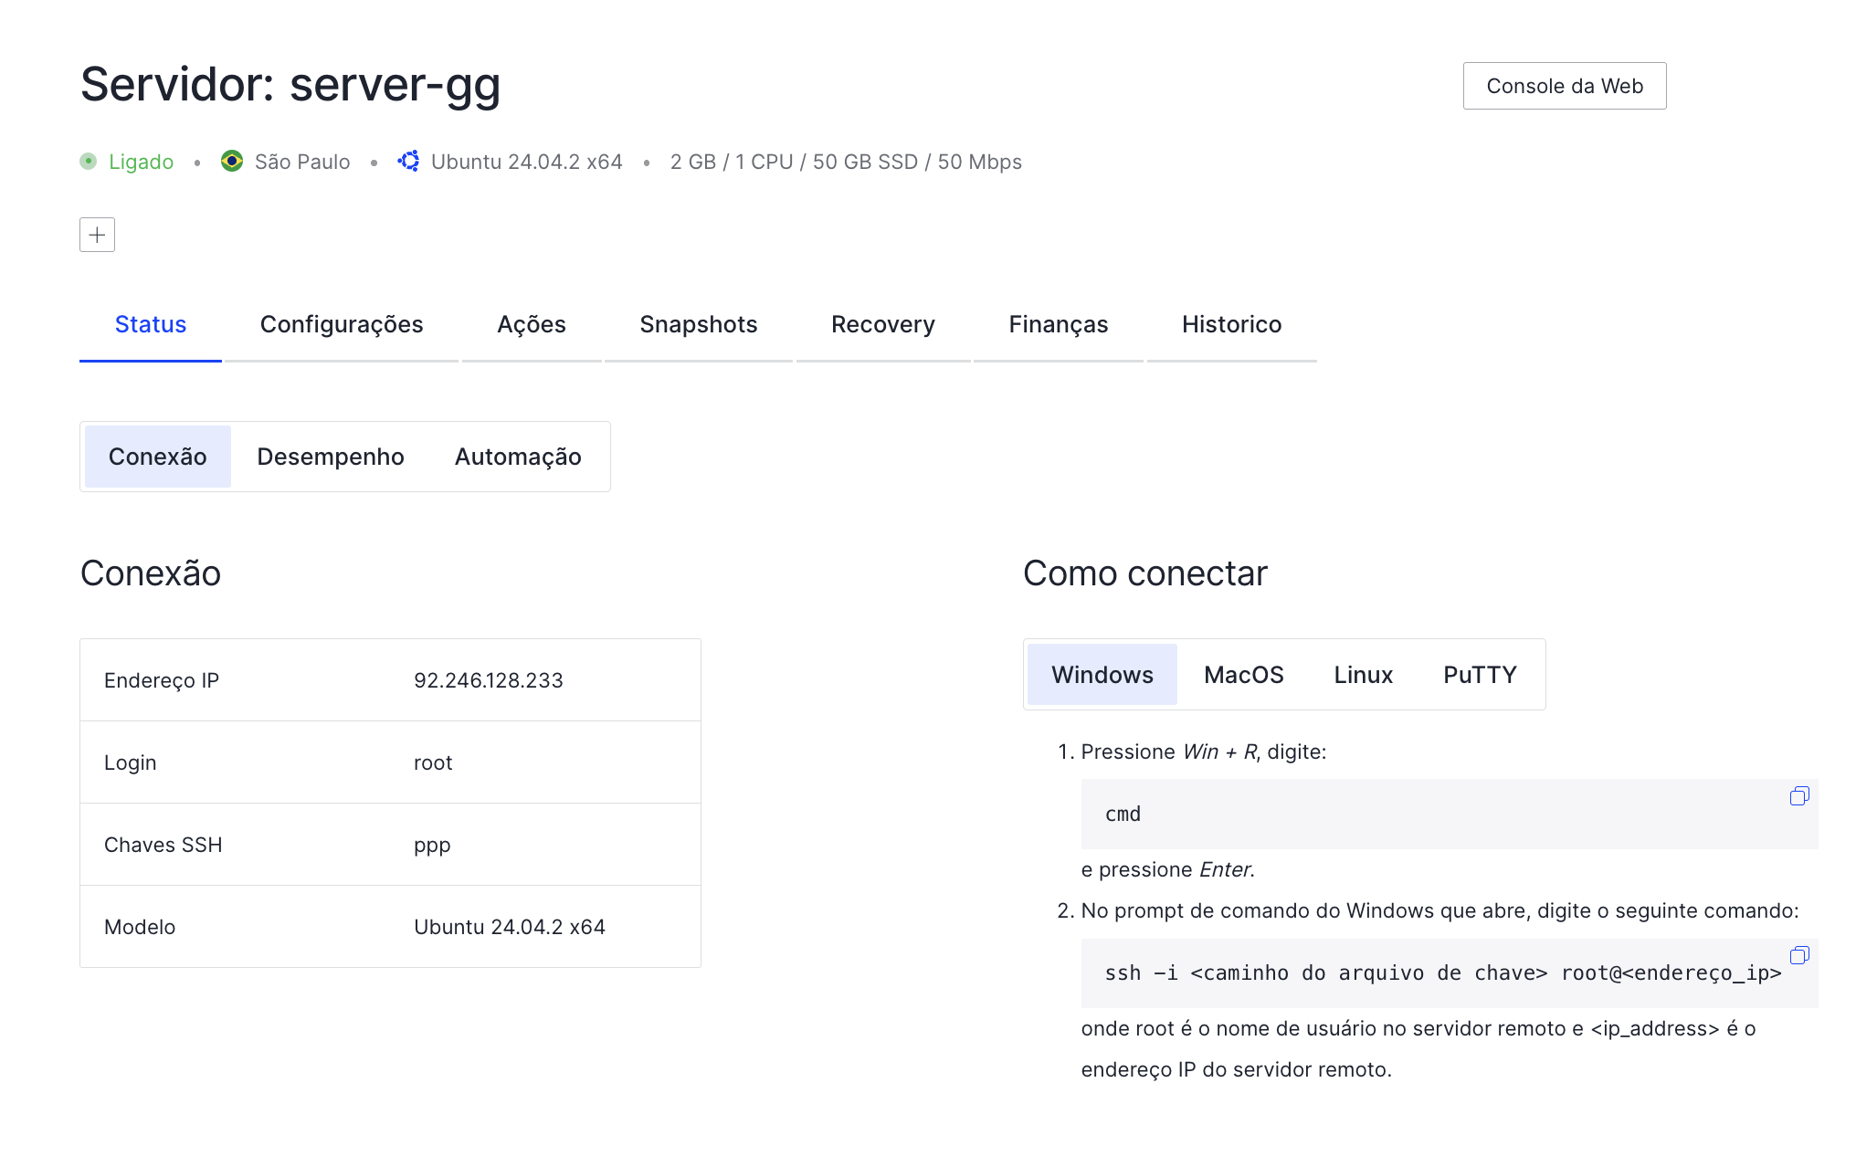The width and height of the screenshot is (1856, 1167).
Task: Show Linux connection instructions
Action: pyautogui.click(x=1363, y=675)
